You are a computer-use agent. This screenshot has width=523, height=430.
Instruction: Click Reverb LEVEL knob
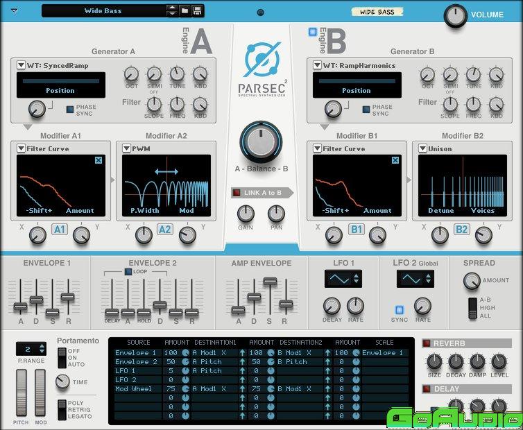pyautogui.click(x=499, y=362)
